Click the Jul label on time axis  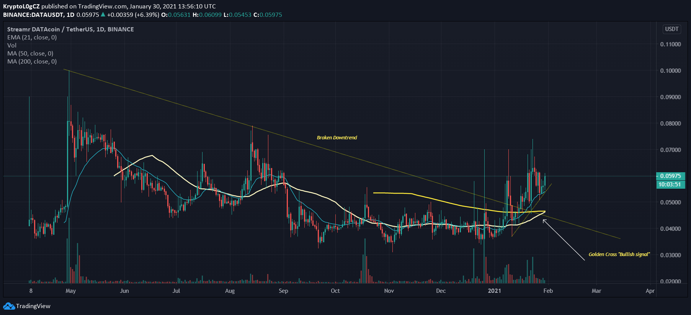point(176,291)
